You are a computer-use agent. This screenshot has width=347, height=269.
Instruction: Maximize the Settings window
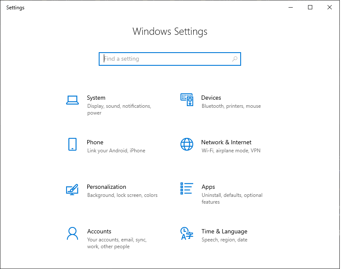(310, 7)
